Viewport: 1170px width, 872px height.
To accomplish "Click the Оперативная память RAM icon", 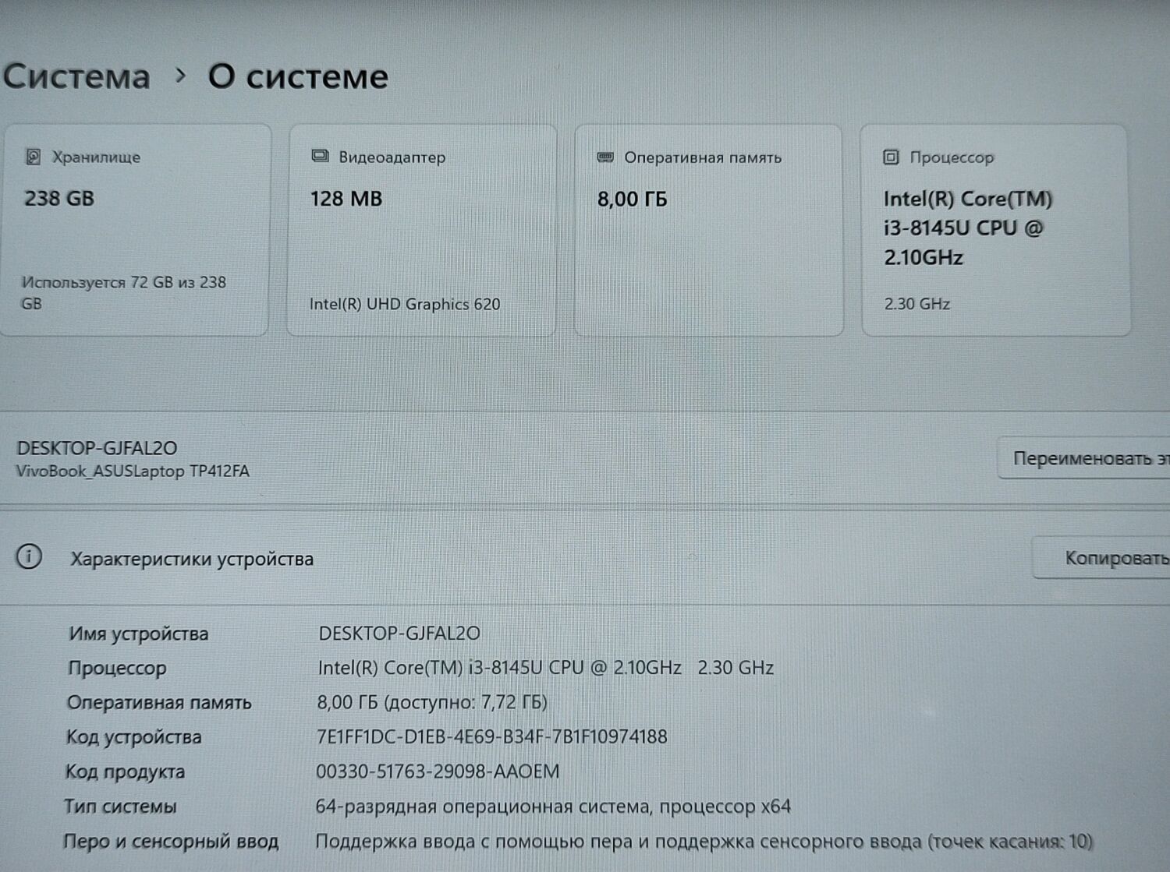I will pyautogui.click(x=605, y=157).
